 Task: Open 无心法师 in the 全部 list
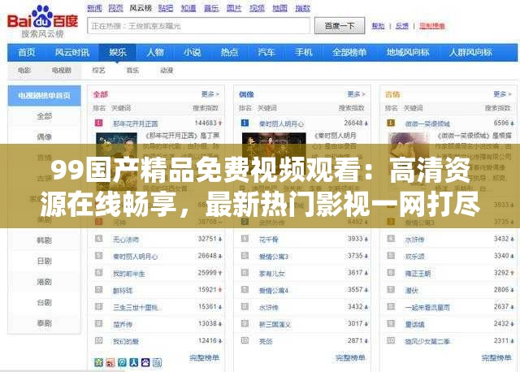point(126,240)
